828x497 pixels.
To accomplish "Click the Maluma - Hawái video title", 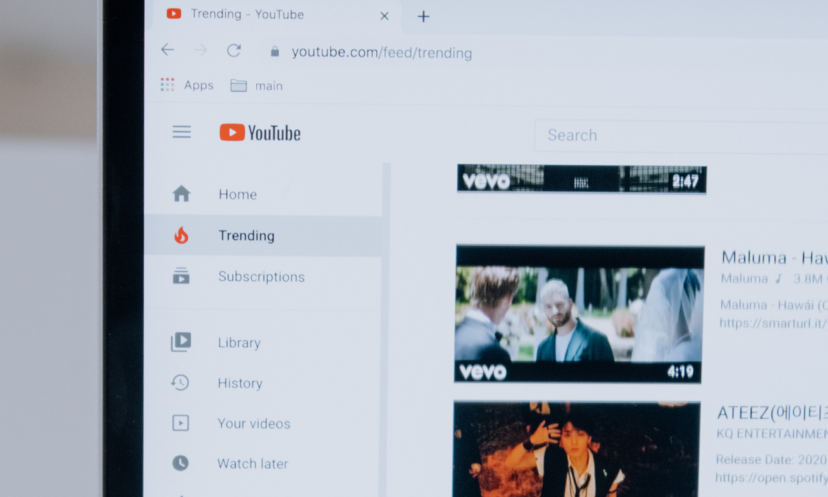I will 774,257.
